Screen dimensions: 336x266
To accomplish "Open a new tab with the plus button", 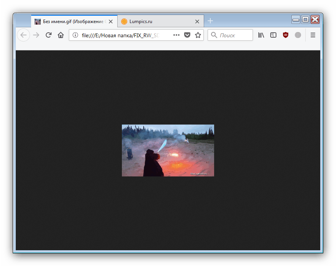I will tap(210, 21).
